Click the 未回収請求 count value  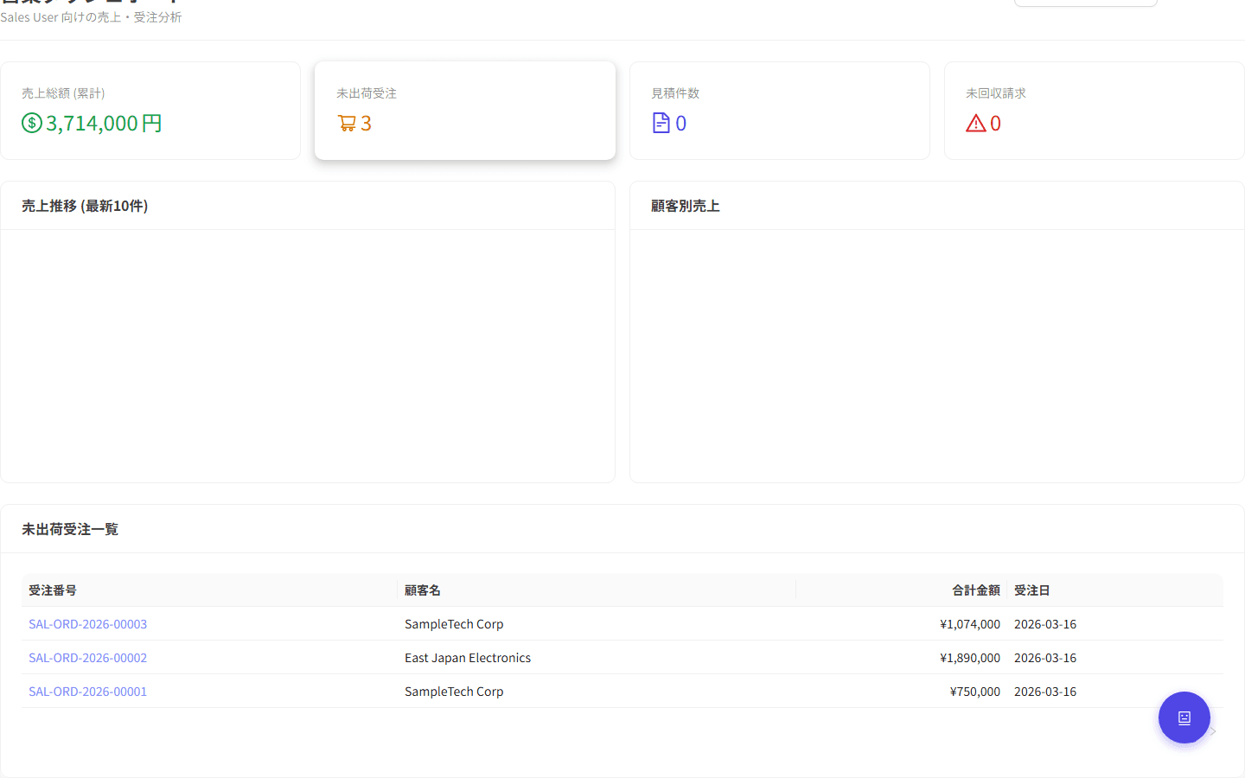pyautogui.click(x=995, y=124)
